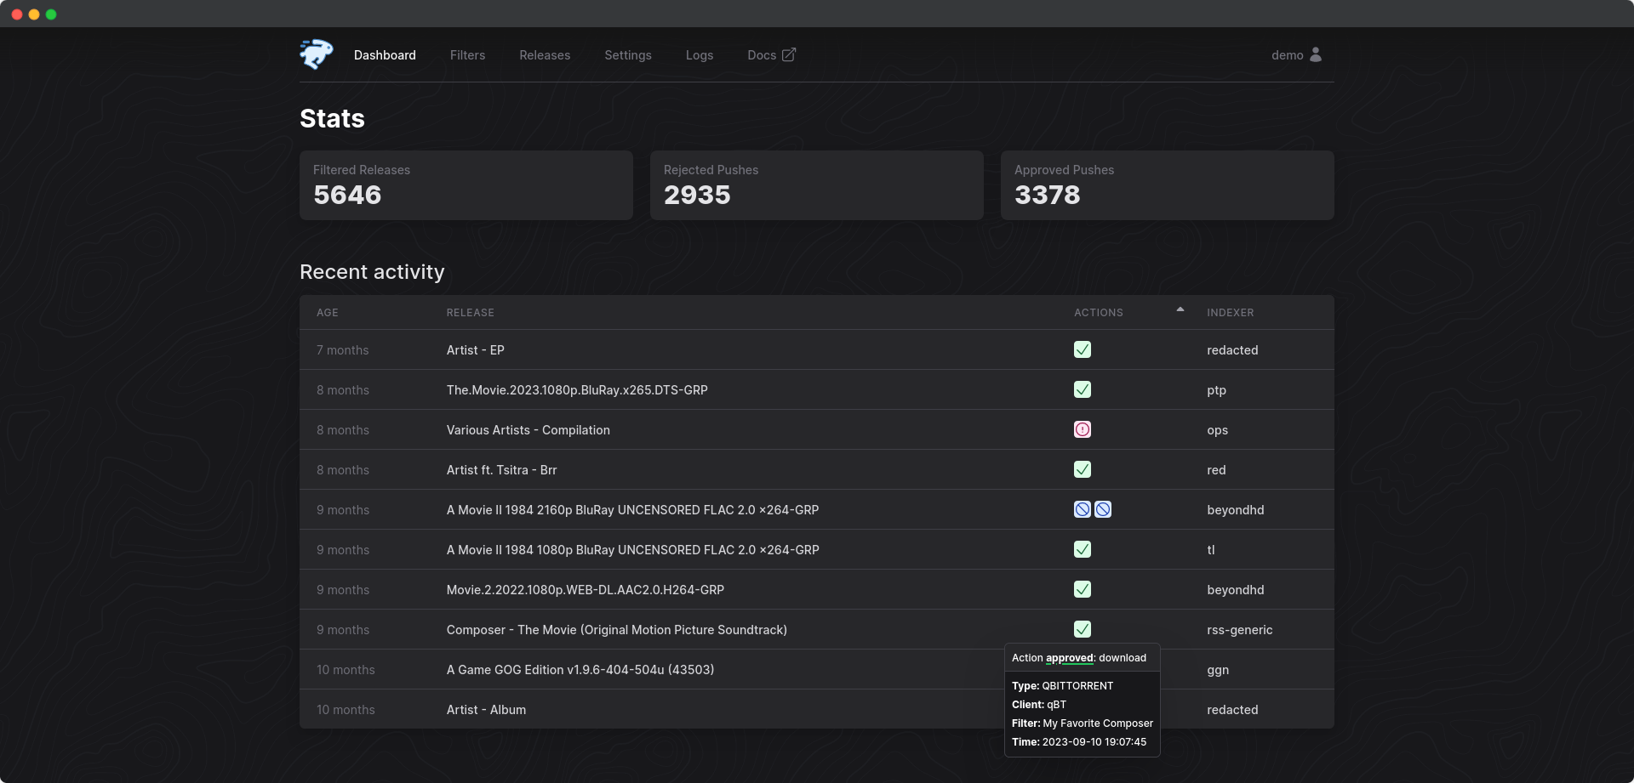The height and width of the screenshot is (783, 1634).
Task: Toggle approved status for Artist ft. Tsitra - Brr
Action: 1082,469
